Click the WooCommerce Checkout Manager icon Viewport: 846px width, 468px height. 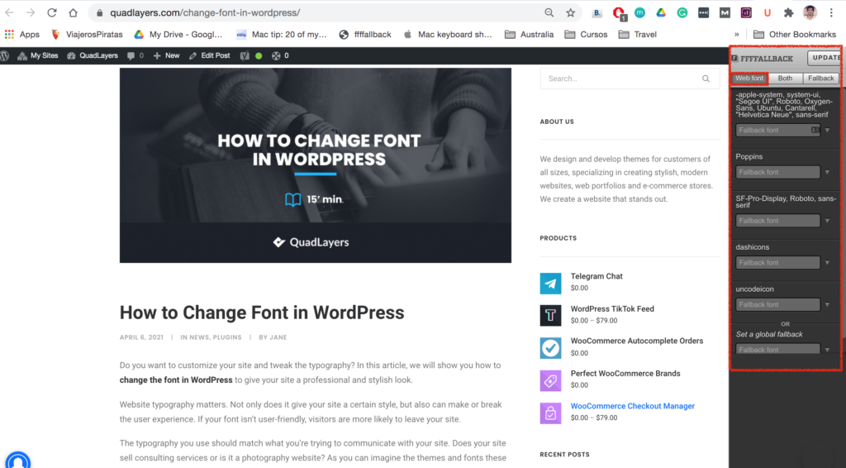(x=550, y=413)
